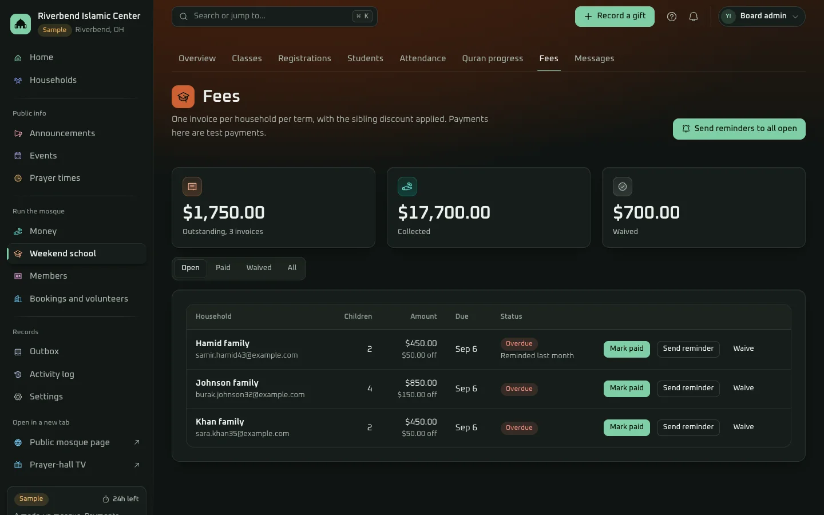Select the Open invoices filter
The image size is (824, 515).
[x=191, y=268]
